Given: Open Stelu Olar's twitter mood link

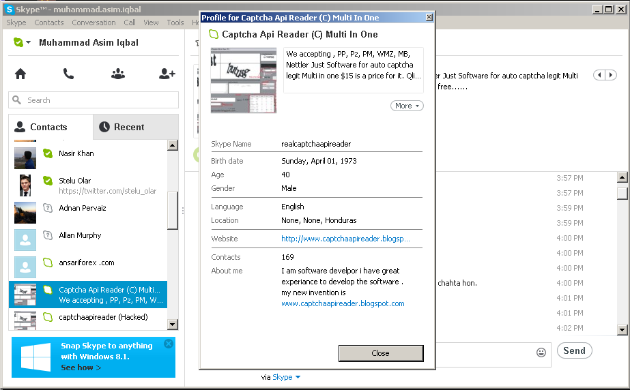Looking at the screenshot, I should [x=108, y=191].
